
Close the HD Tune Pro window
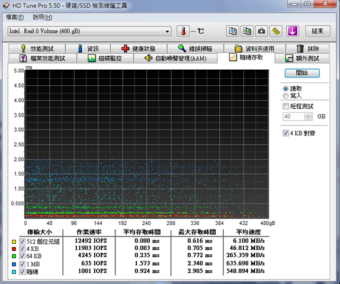[x=325, y=4]
